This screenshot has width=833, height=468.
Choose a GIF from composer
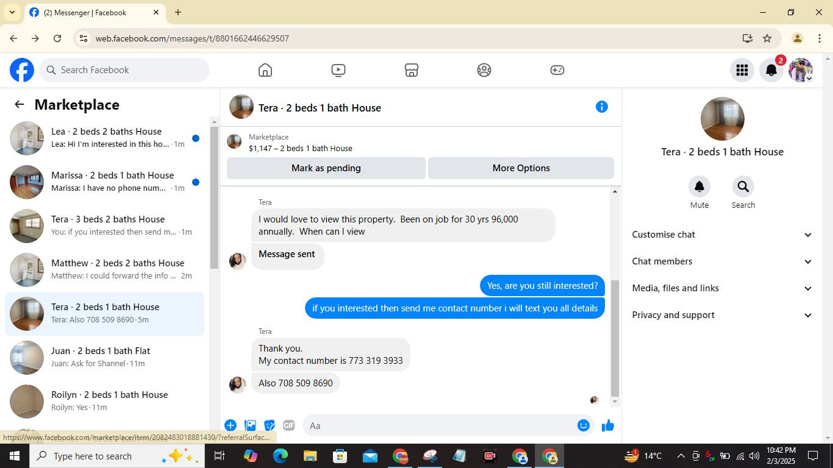(x=288, y=425)
